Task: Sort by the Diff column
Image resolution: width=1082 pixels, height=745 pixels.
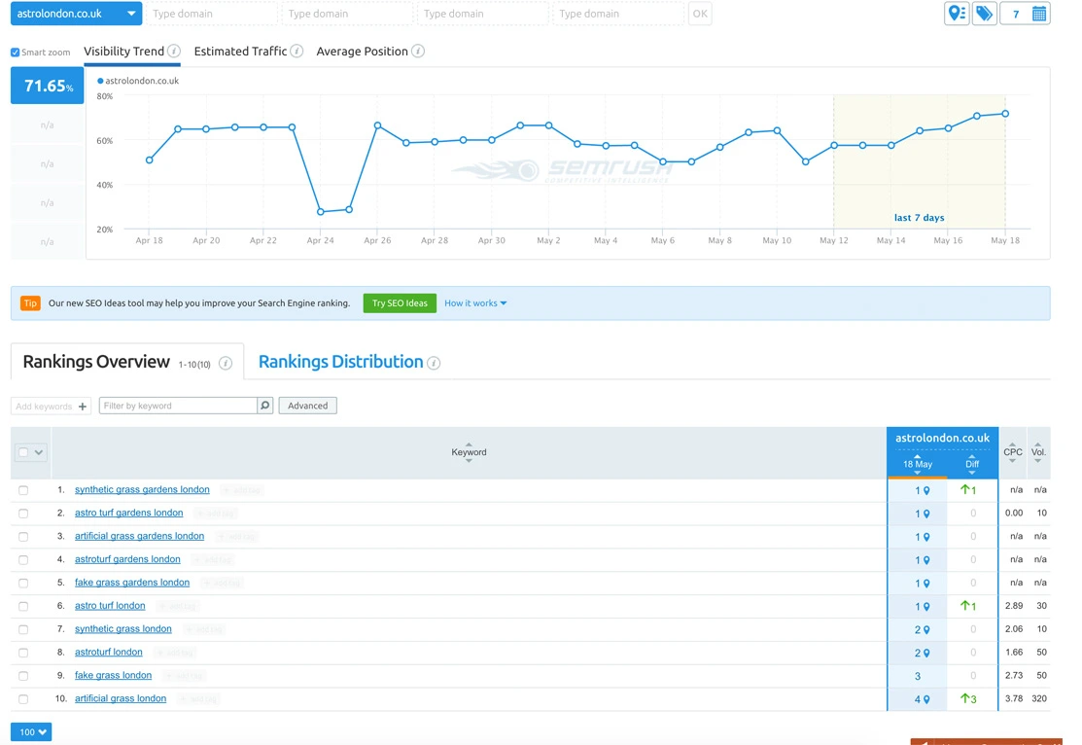Action: 971,464
